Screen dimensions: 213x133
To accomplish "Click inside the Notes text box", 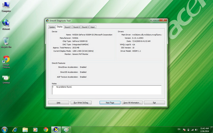I will click(x=107, y=90).
